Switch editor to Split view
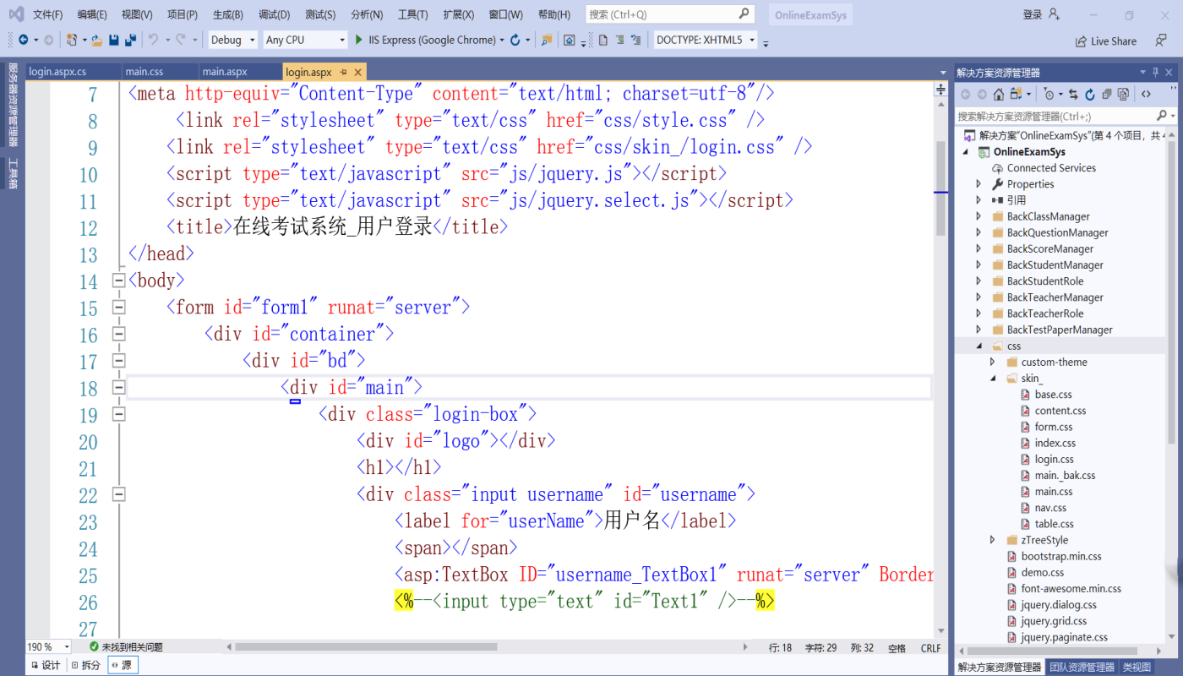The image size is (1183, 676). pyautogui.click(x=86, y=665)
